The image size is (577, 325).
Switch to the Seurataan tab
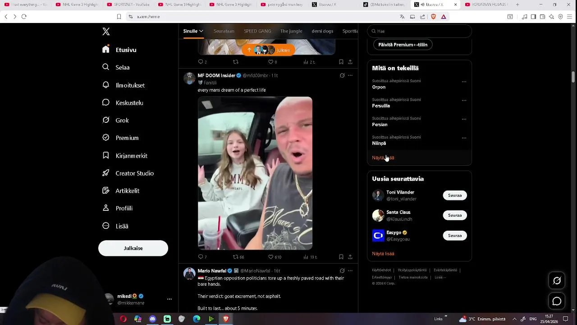click(224, 31)
